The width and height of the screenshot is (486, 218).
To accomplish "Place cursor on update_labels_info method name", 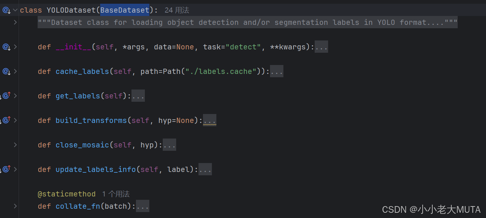I will (96, 169).
